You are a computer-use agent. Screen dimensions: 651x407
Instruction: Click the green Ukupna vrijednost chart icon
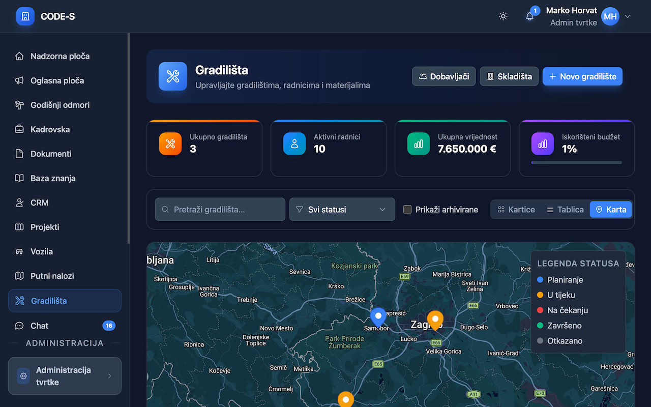pos(419,143)
